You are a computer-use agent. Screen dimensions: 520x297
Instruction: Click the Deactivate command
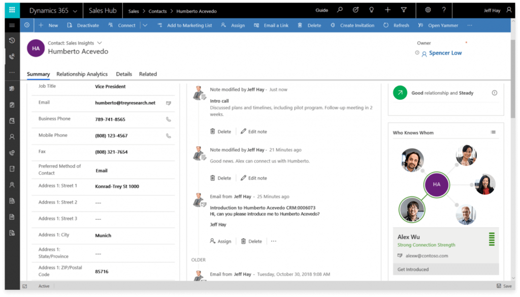pyautogui.click(x=83, y=25)
